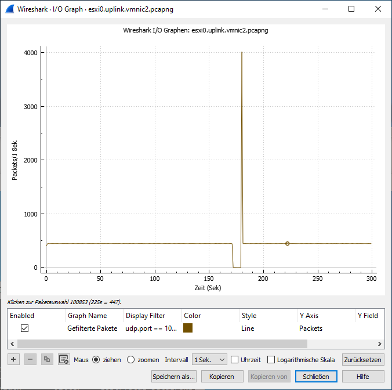Select the 'ziehen' mouse mode radio
392x390 pixels.
(x=96, y=360)
